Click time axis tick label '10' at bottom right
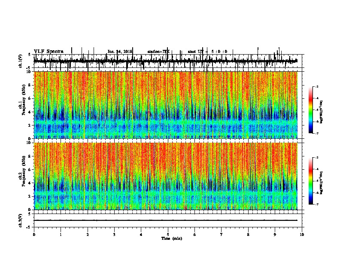This screenshot has width=340, height=263. click(302, 235)
